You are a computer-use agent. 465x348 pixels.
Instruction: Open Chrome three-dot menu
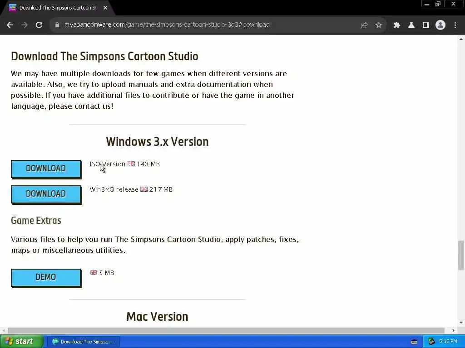455,25
